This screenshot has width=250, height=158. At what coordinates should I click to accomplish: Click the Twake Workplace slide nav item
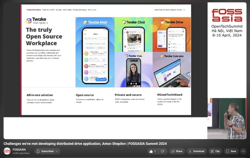(34, 10)
